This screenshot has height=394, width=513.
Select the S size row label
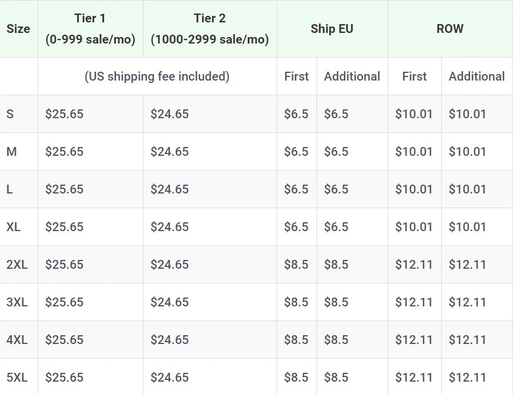coord(10,114)
